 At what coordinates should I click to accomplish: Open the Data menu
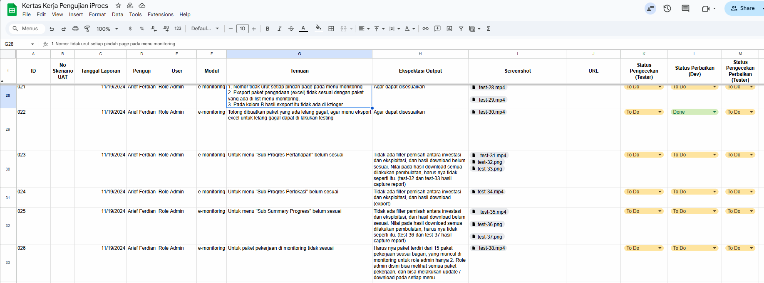pyautogui.click(x=117, y=15)
